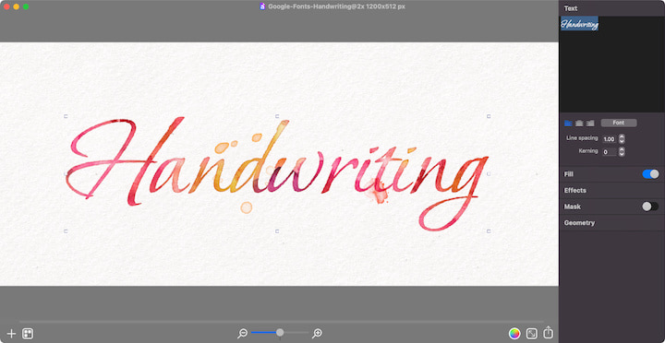The height and width of the screenshot is (343, 665).
Task: Align text center
Action: pyautogui.click(x=579, y=124)
